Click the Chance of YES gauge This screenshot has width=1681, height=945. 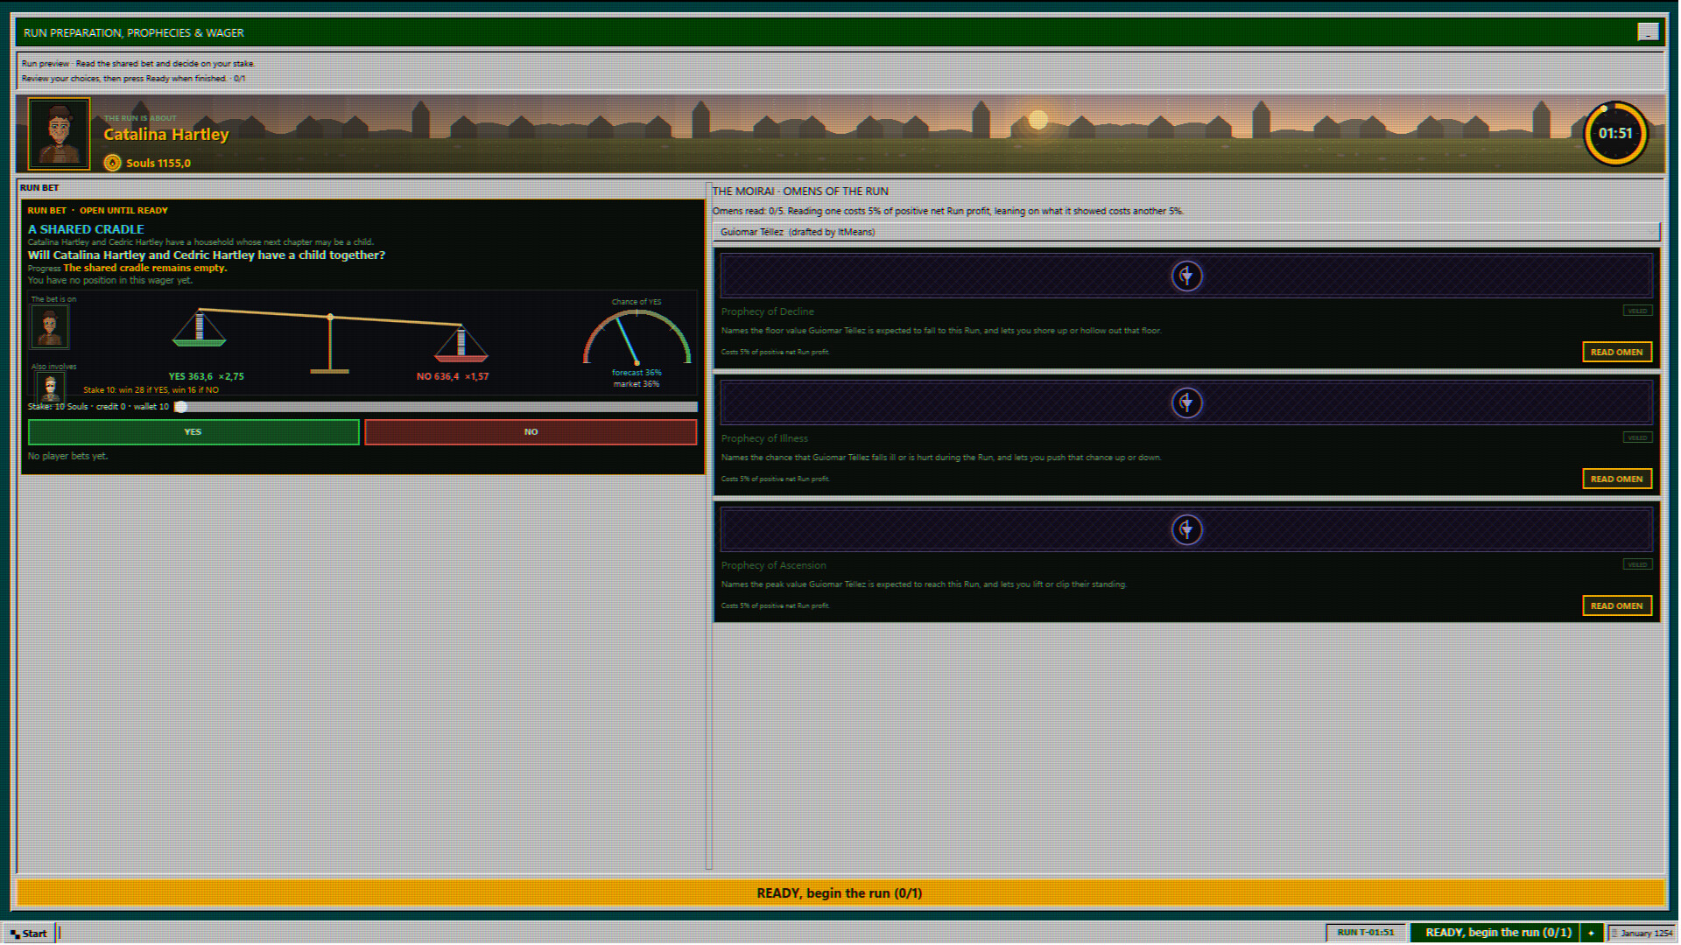tap(637, 337)
